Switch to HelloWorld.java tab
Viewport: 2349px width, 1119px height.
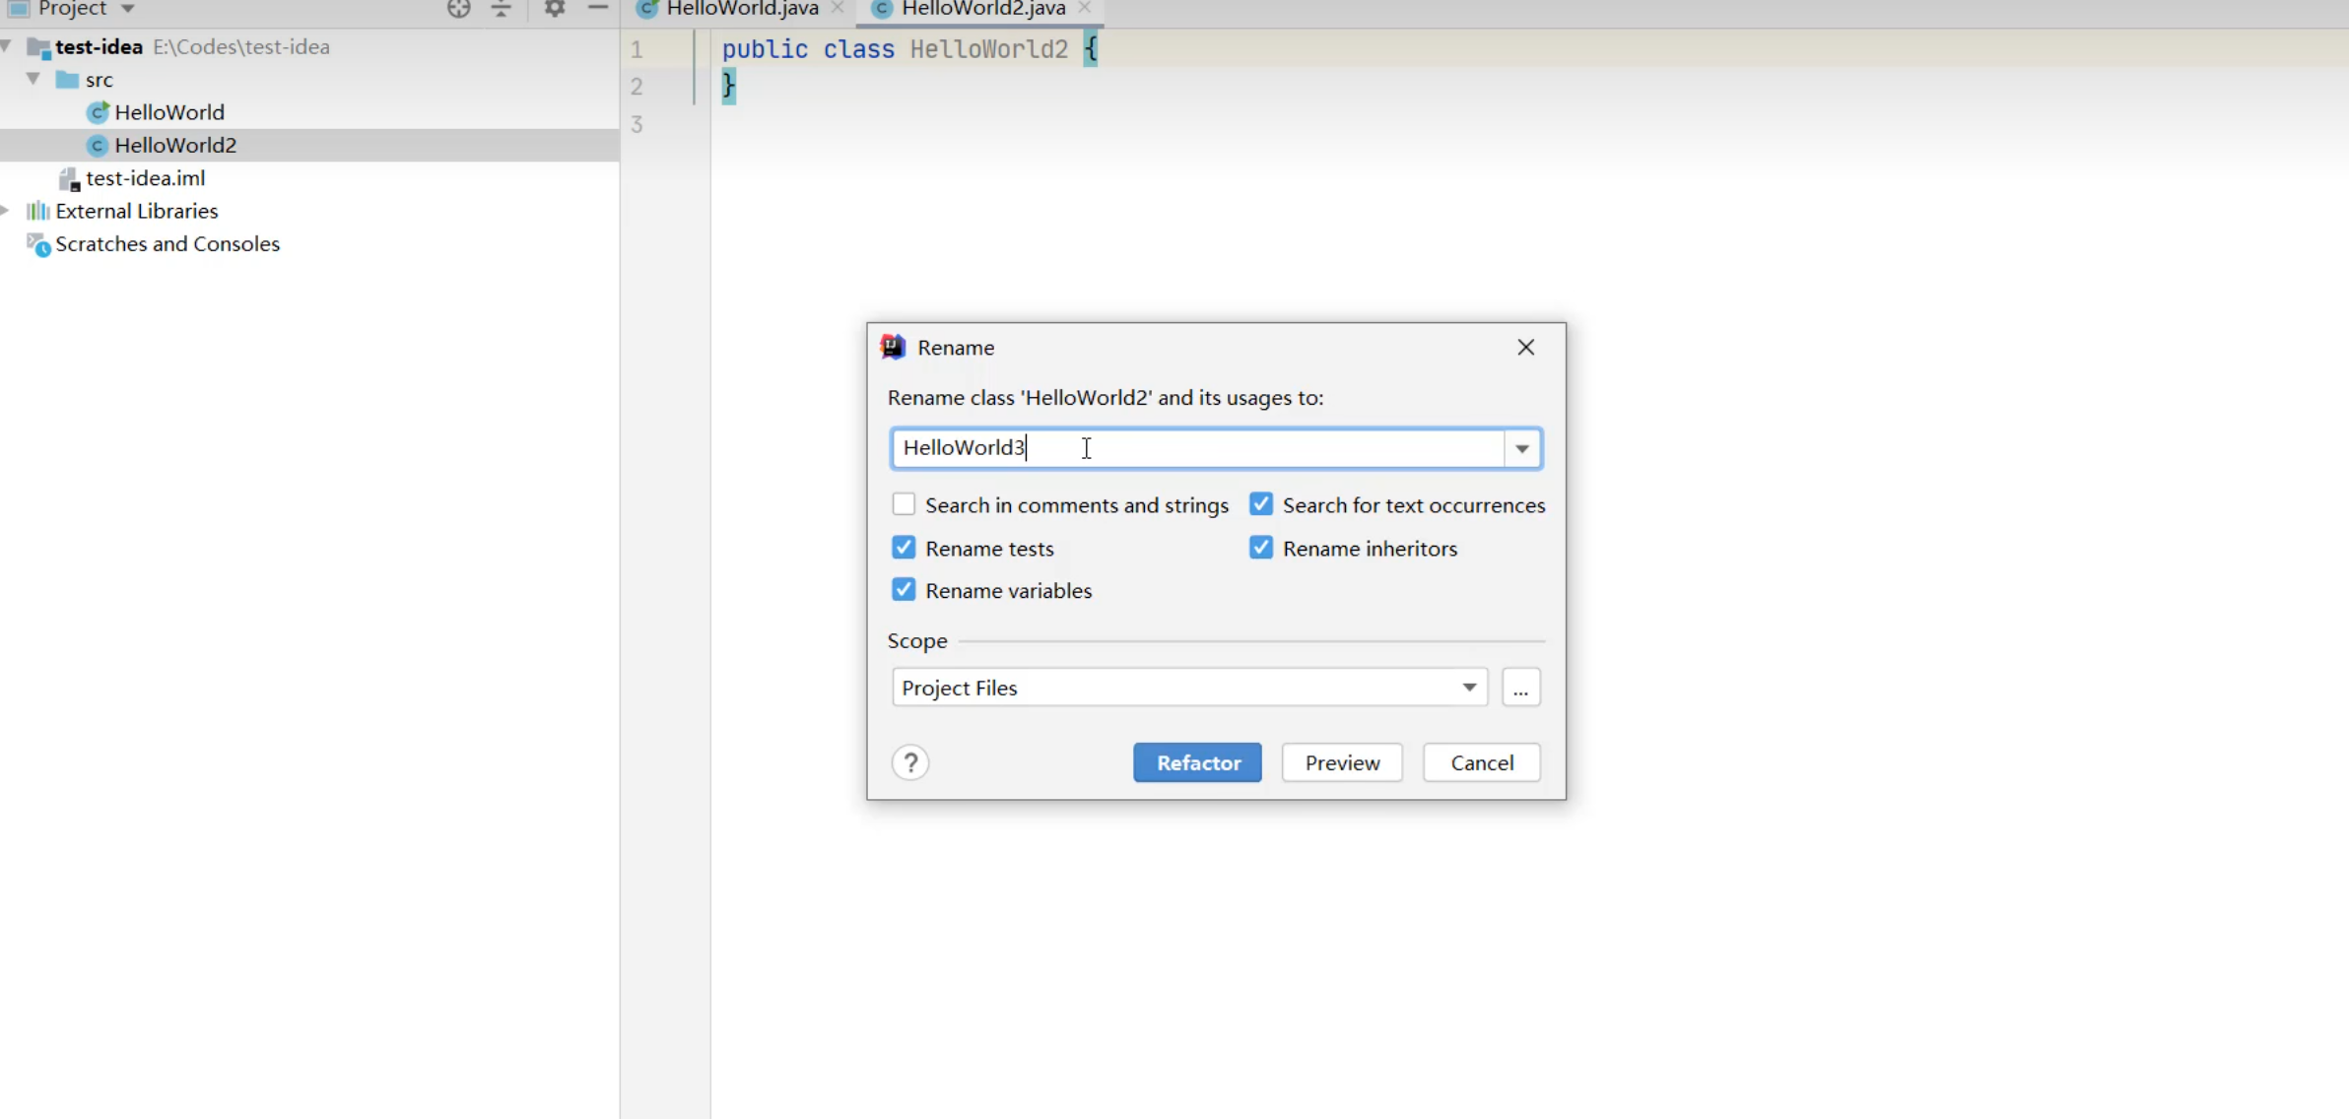pyautogui.click(x=741, y=9)
